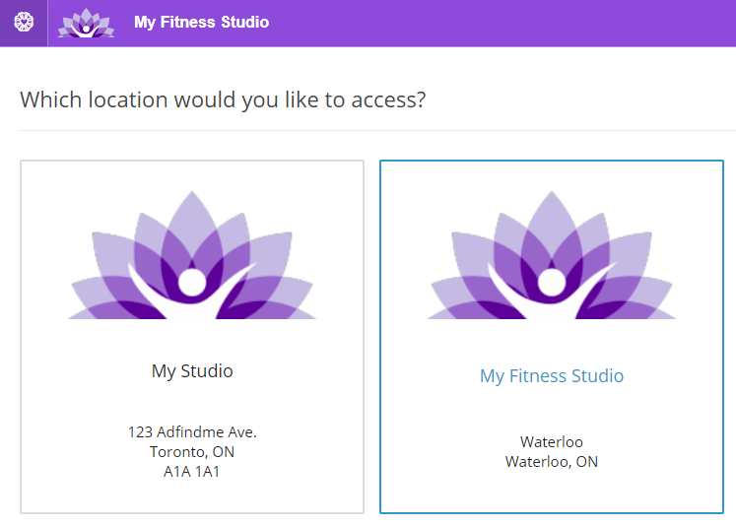Click the A1A 1A1 postal code
The image size is (736, 526).
(x=191, y=471)
